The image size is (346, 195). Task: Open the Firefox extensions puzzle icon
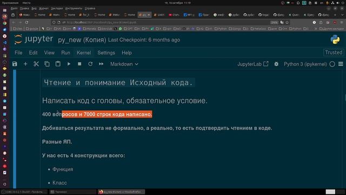pos(321,22)
